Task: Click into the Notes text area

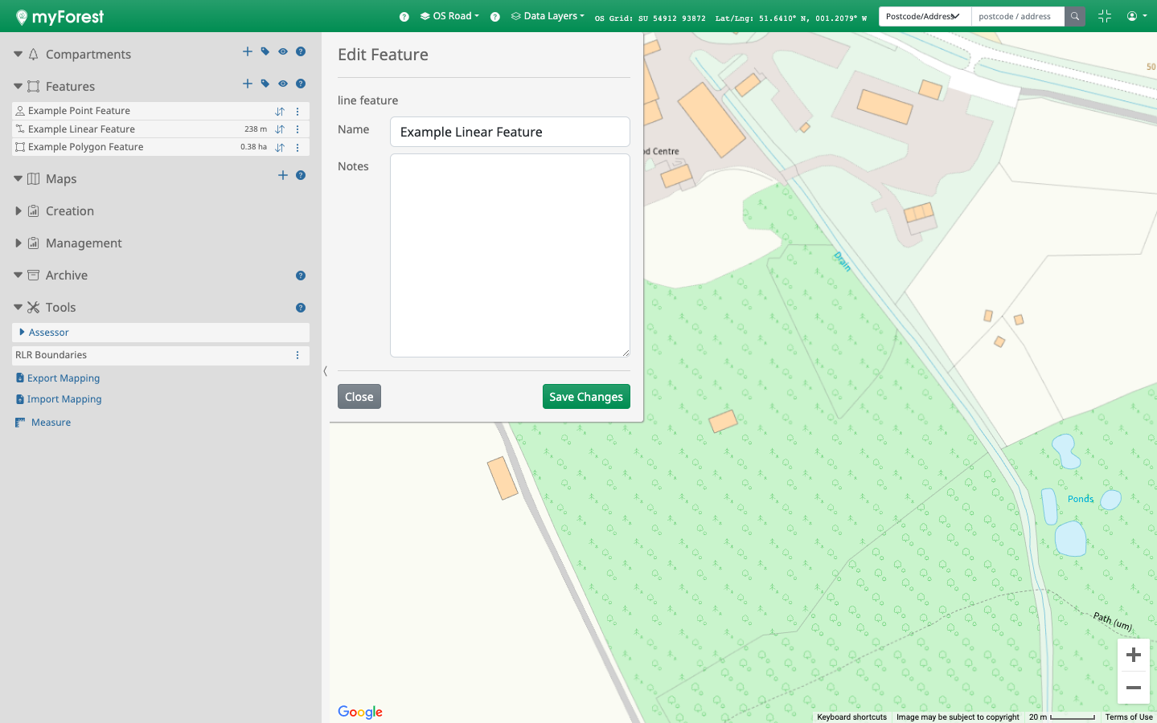Action: 510,255
